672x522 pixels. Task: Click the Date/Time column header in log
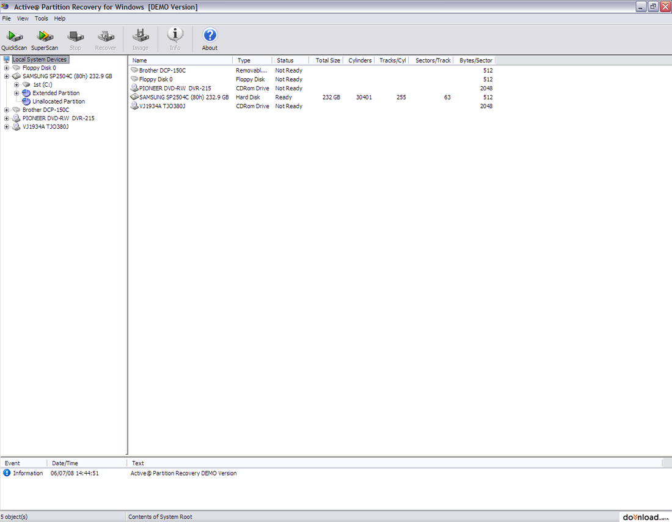click(x=87, y=463)
